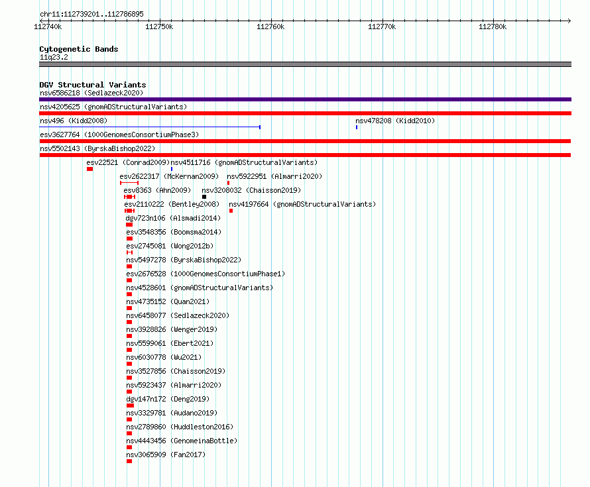Click dgv147n172 (Deng2019) label
This screenshot has height=487, width=590.
point(168,399)
